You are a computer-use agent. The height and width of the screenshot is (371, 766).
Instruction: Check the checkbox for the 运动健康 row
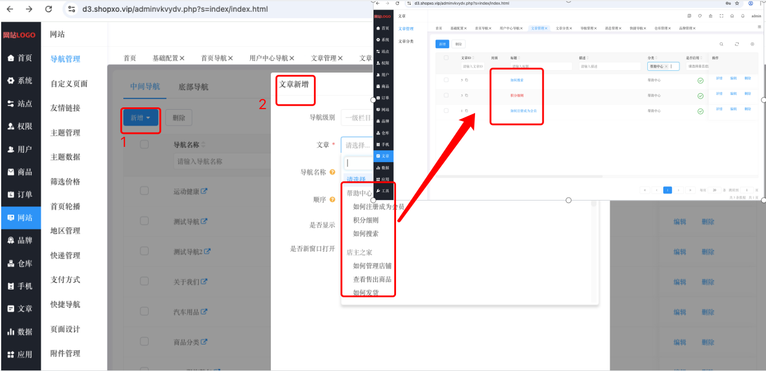tap(144, 191)
